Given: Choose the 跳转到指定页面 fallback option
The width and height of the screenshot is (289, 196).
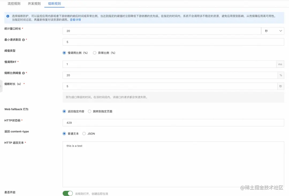Looking at the screenshot, I should tap(89, 111).
